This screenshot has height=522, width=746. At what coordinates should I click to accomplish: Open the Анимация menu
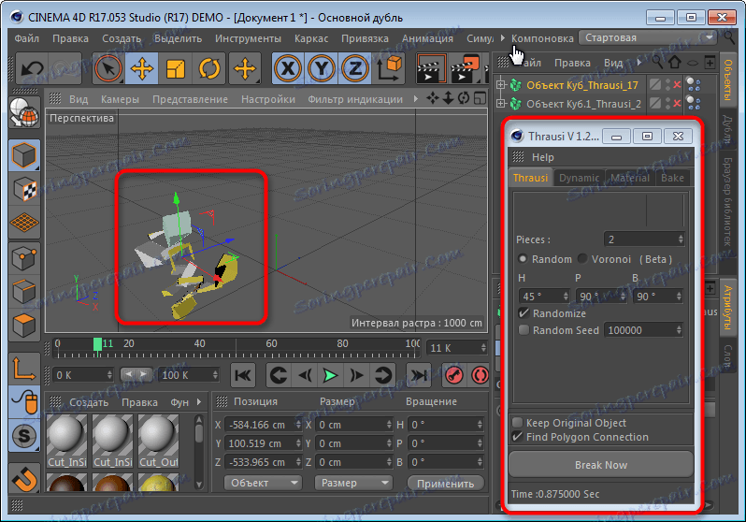pyautogui.click(x=427, y=38)
